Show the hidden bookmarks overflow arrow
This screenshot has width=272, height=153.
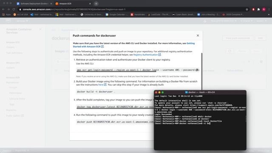click(x=269, y=14)
